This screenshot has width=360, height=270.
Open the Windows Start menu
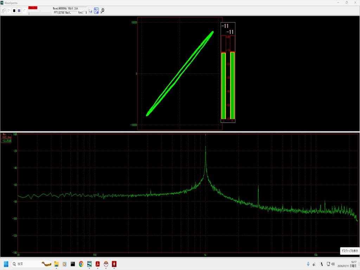click(x=6, y=264)
